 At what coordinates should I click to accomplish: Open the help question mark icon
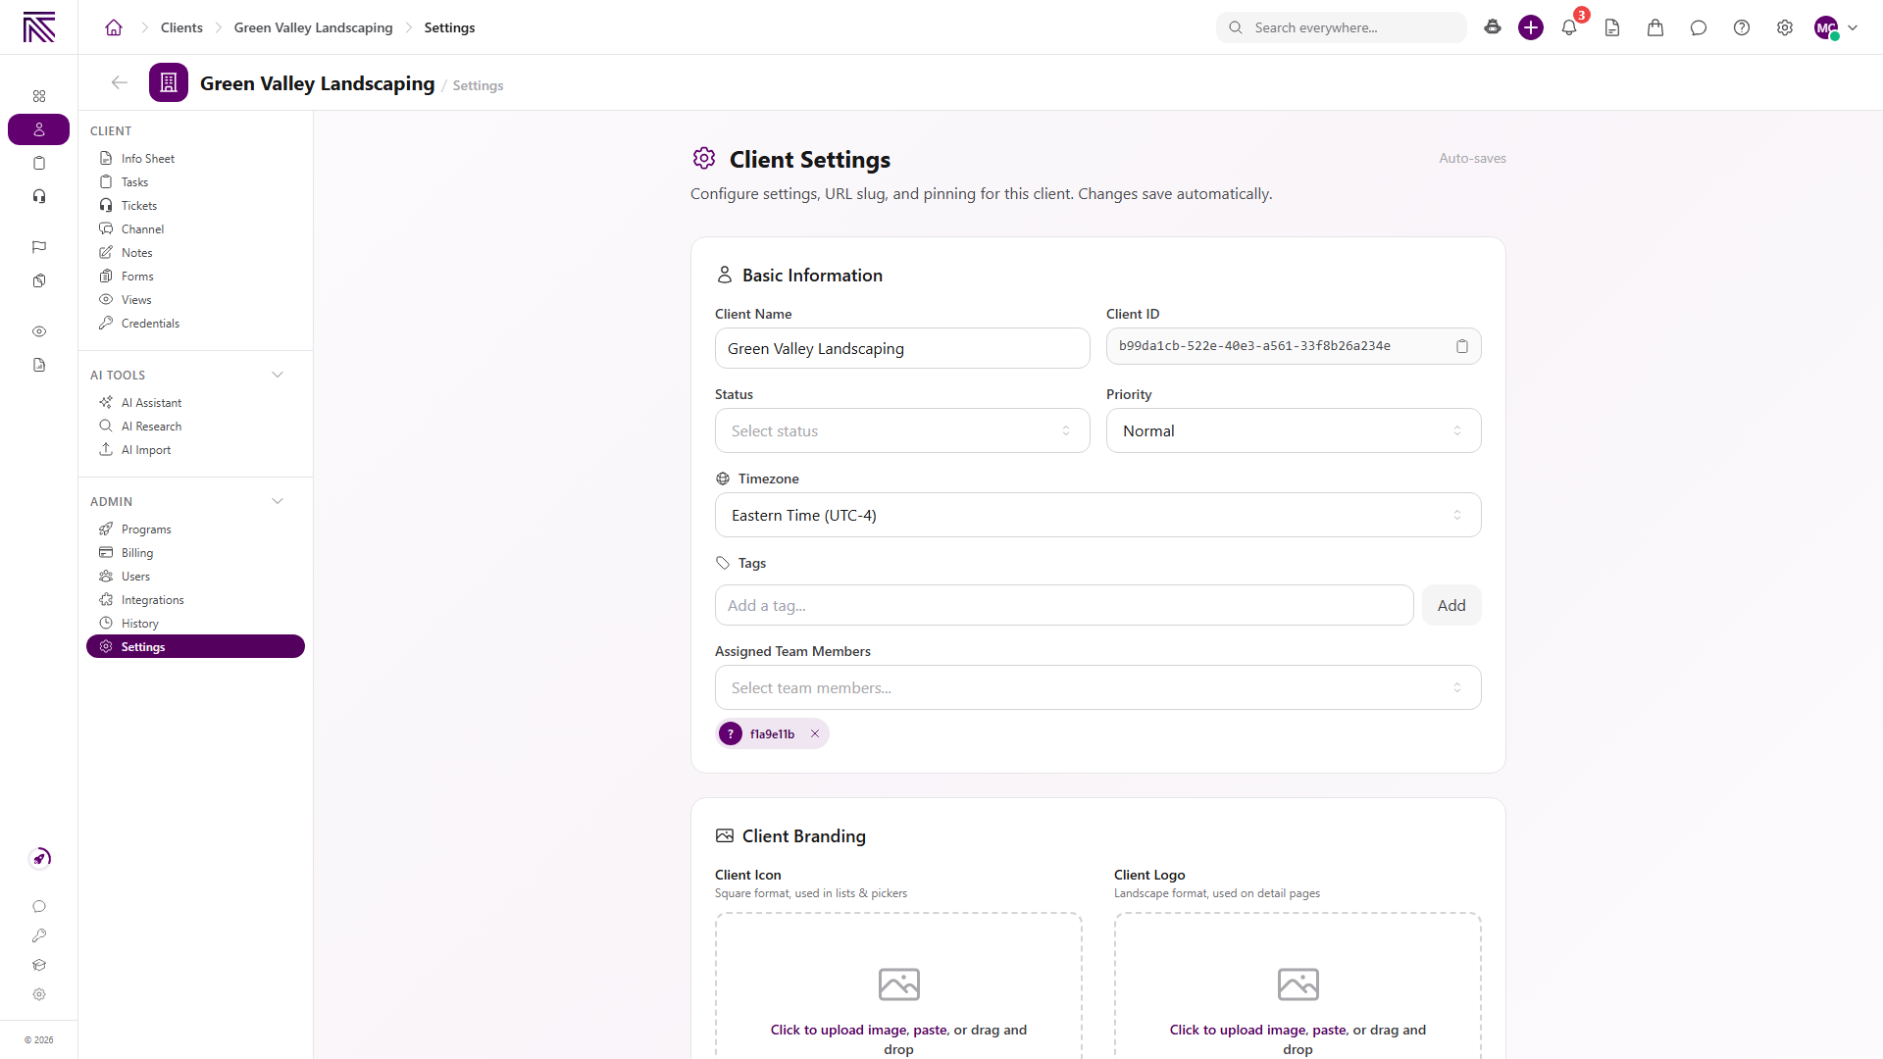coord(1742,27)
